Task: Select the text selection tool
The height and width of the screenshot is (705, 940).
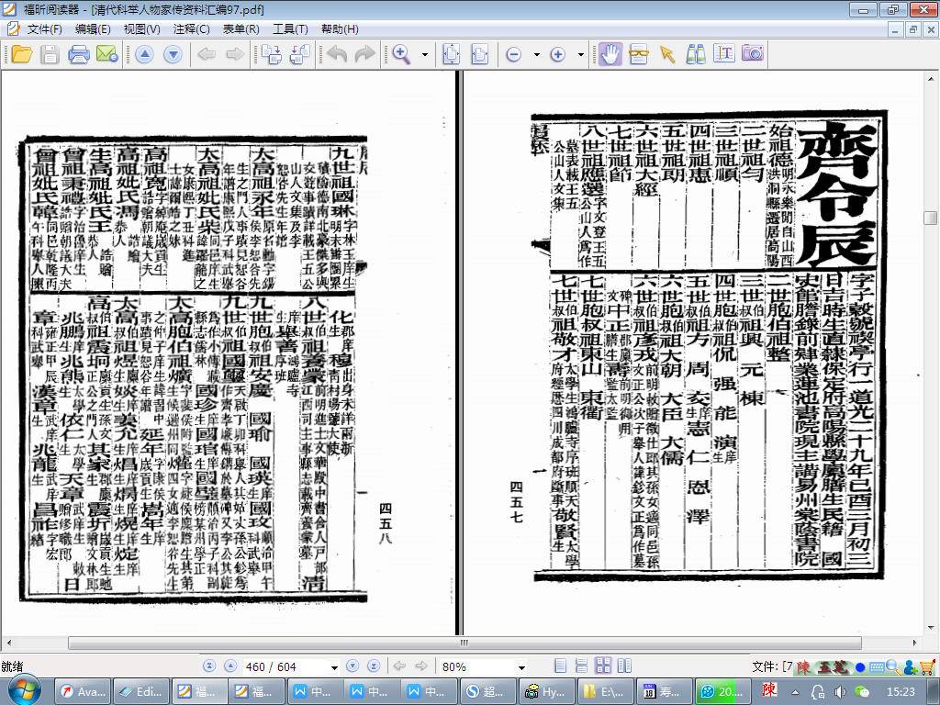Action: [x=724, y=54]
